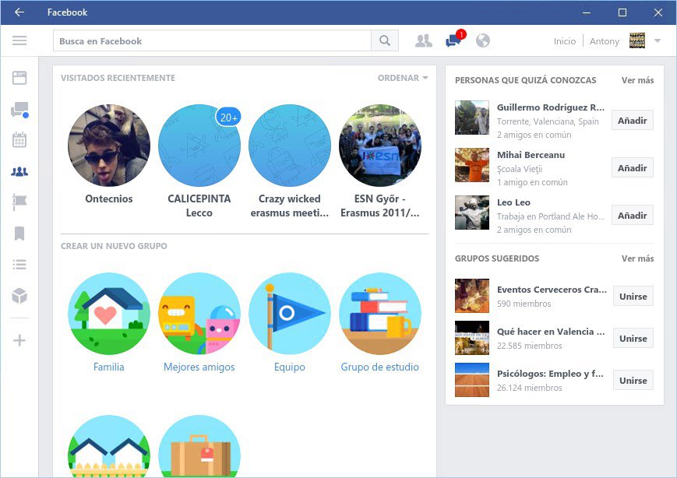Open Qué hacer en Valencia thumbnail
This screenshot has width=677, height=478.
pyautogui.click(x=472, y=338)
